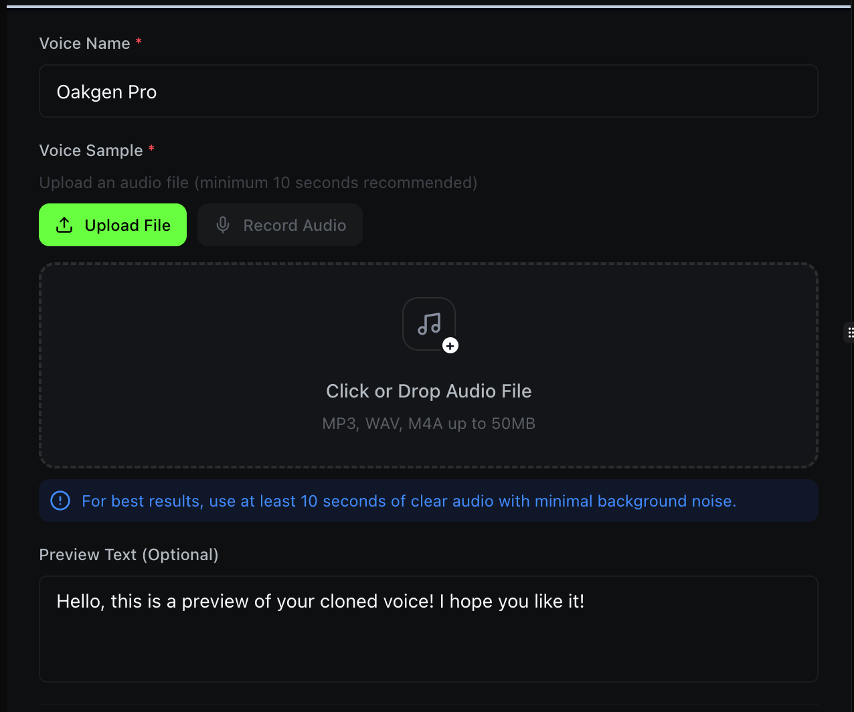
Task: Click the dashed border of the audio drop zone
Action: pos(428,264)
